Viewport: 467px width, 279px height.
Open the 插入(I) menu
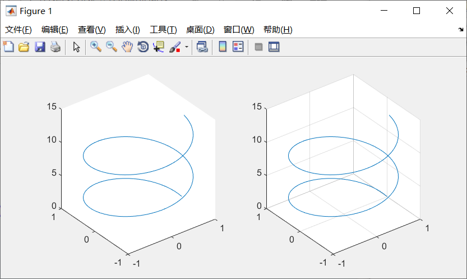point(127,30)
